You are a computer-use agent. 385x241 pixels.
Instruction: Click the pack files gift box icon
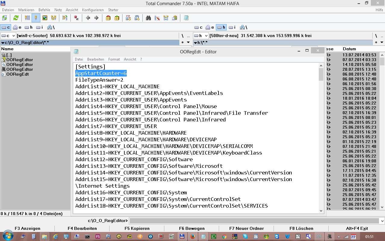(x=108, y=18)
